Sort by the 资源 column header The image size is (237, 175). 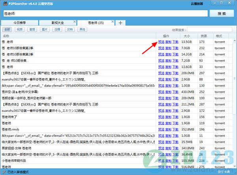click(x=205, y=36)
